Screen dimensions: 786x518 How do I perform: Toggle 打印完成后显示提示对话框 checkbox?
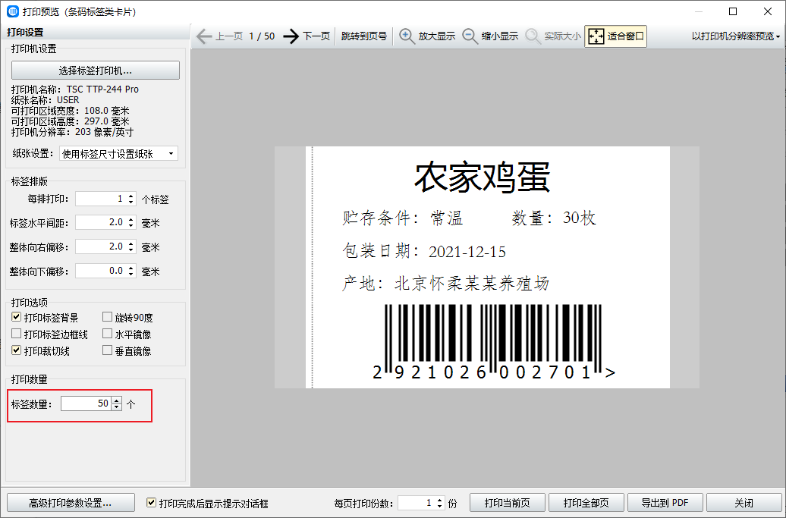[152, 503]
